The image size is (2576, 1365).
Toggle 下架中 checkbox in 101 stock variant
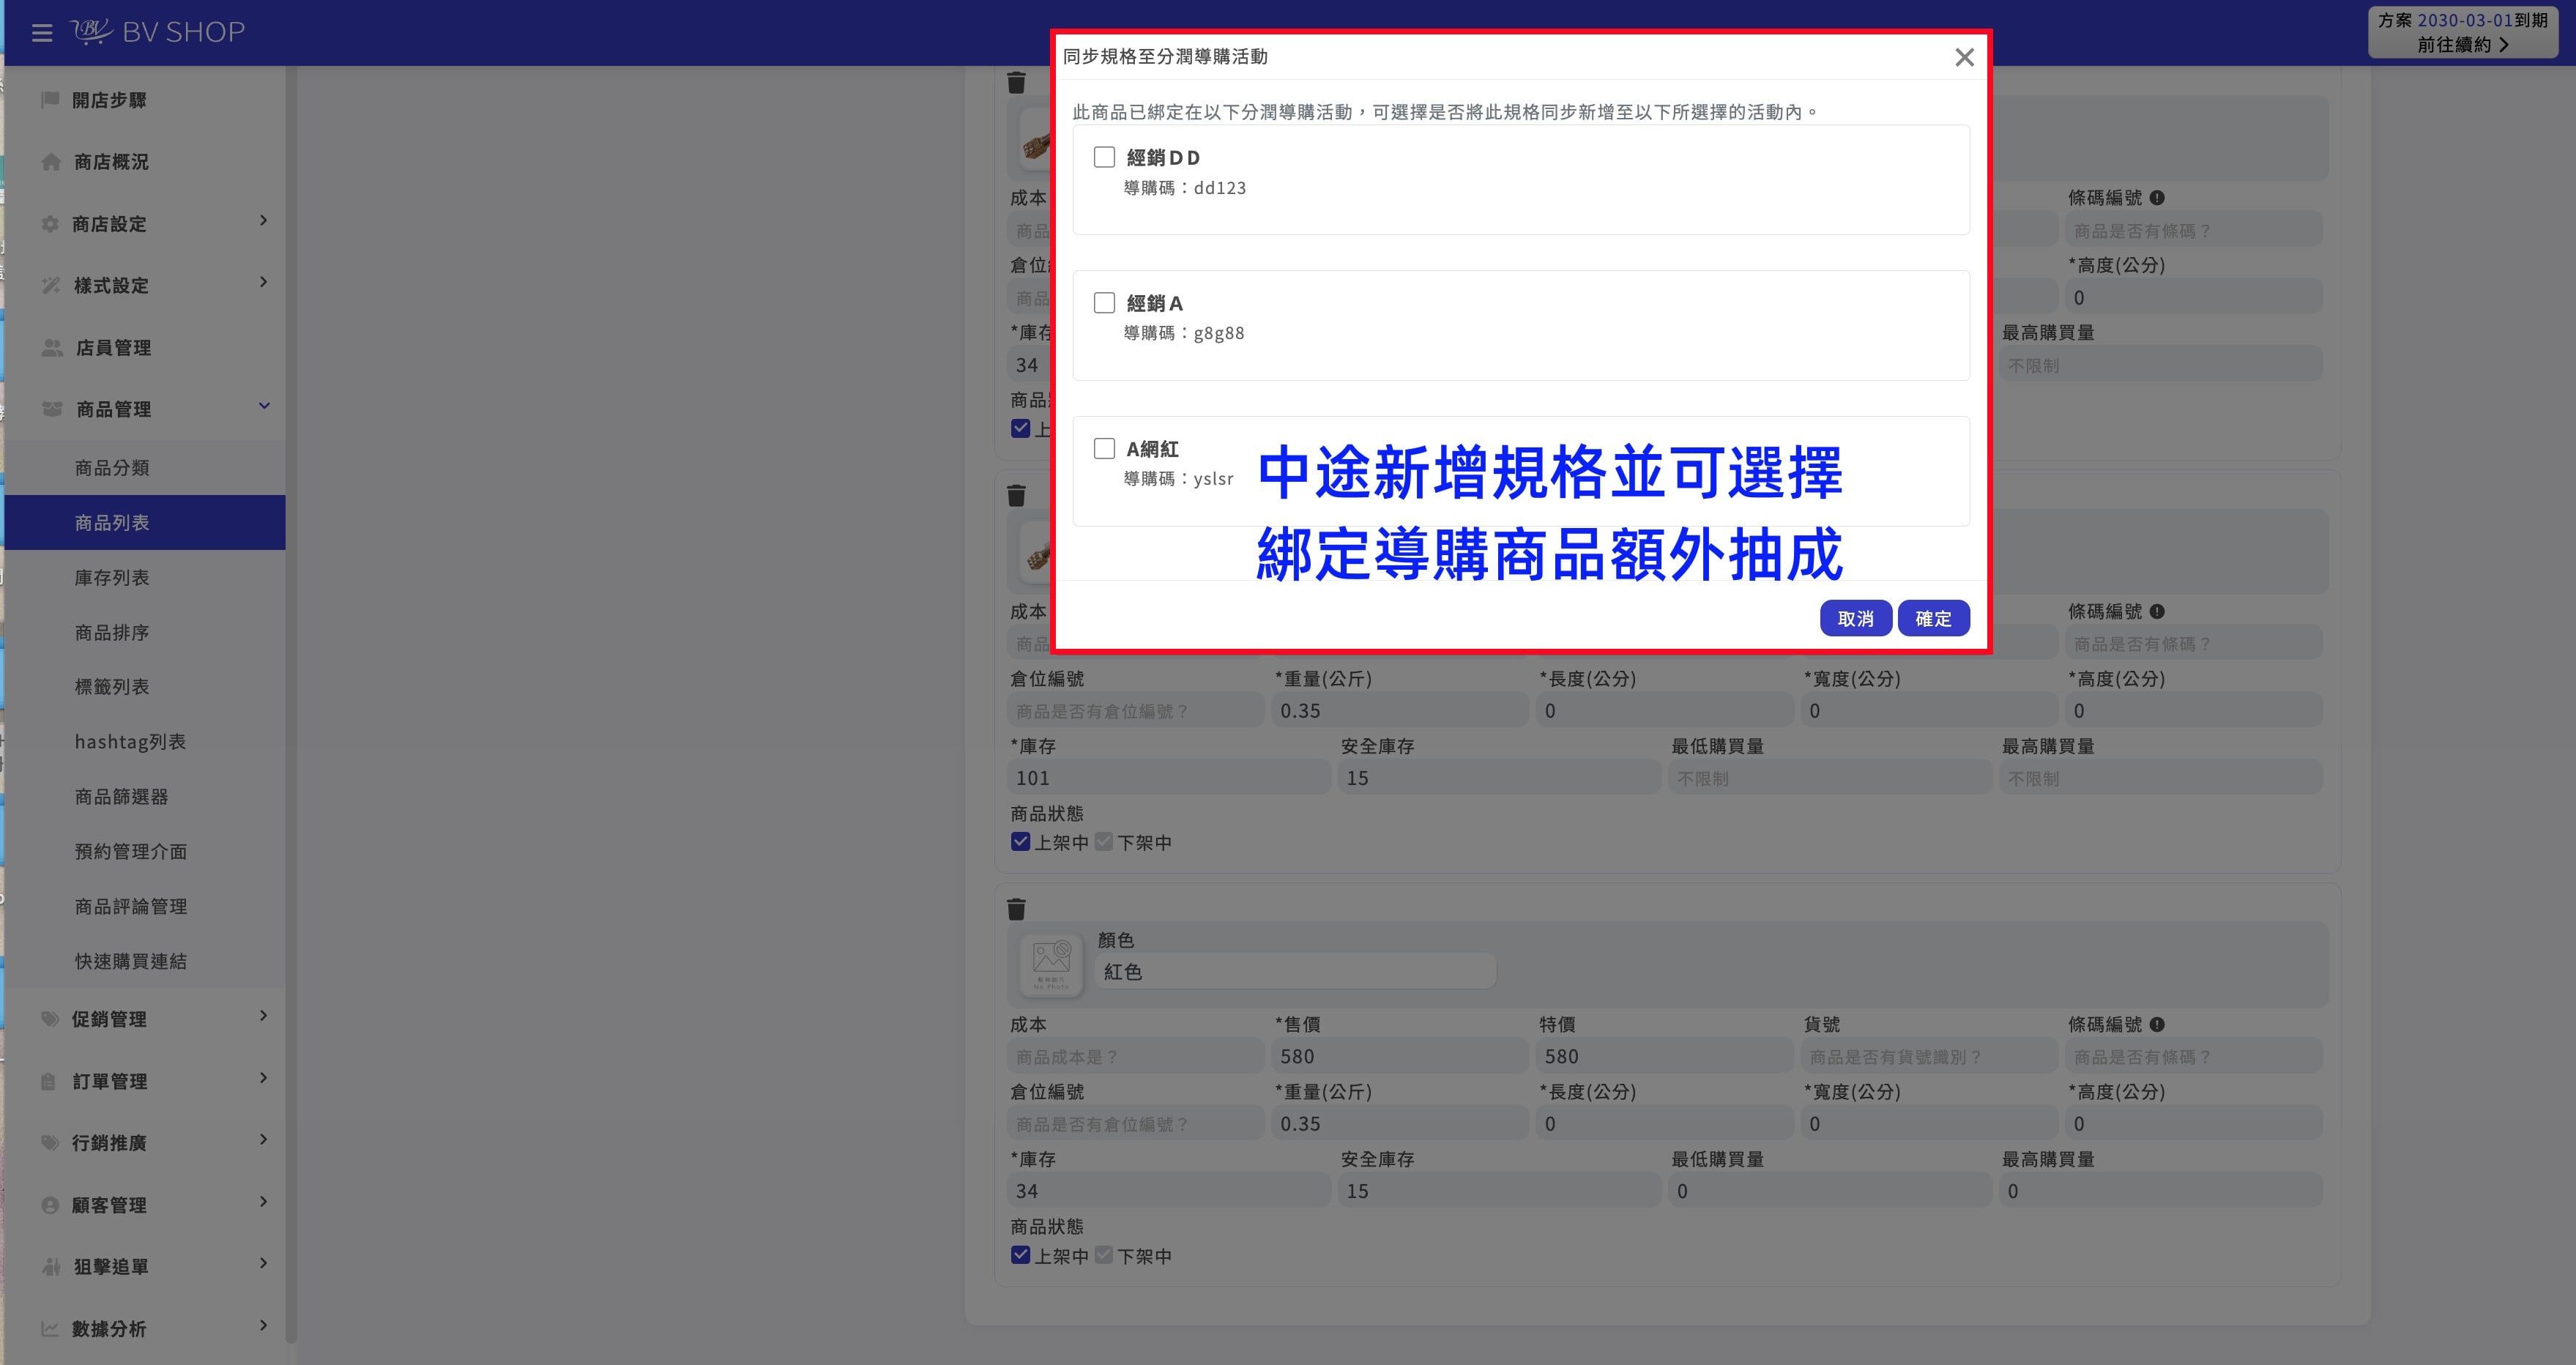coord(1104,842)
